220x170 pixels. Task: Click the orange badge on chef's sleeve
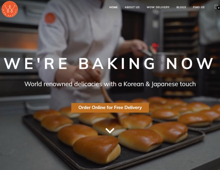[x=50, y=18]
